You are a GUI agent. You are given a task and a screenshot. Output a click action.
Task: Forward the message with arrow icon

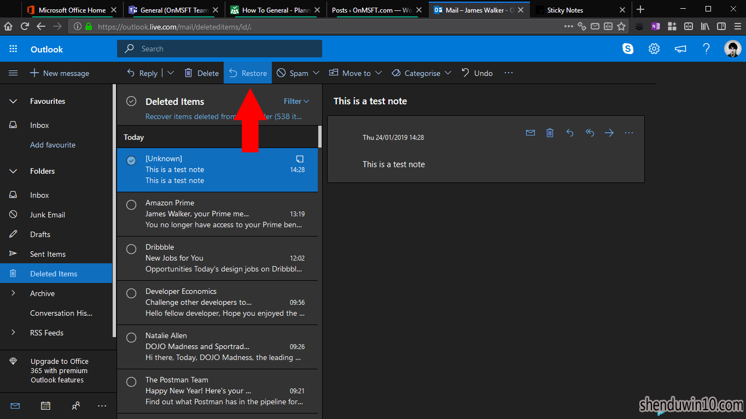[x=609, y=133]
